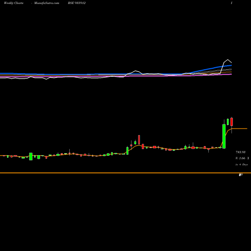
Task: Click the 783.93 price value
Action: (x=240, y=152)
